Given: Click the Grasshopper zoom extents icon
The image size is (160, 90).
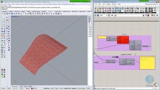Looking at the screenshot, I should point(109,15).
